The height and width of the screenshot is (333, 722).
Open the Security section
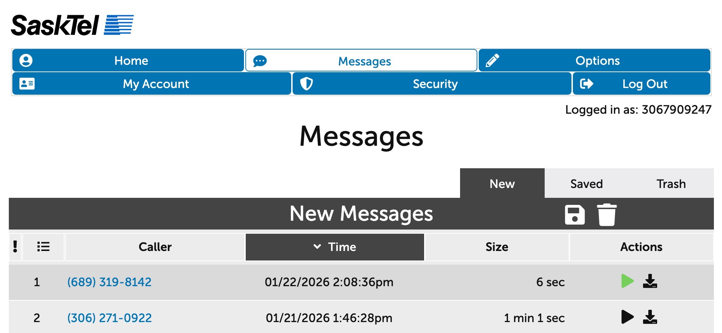tap(432, 84)
